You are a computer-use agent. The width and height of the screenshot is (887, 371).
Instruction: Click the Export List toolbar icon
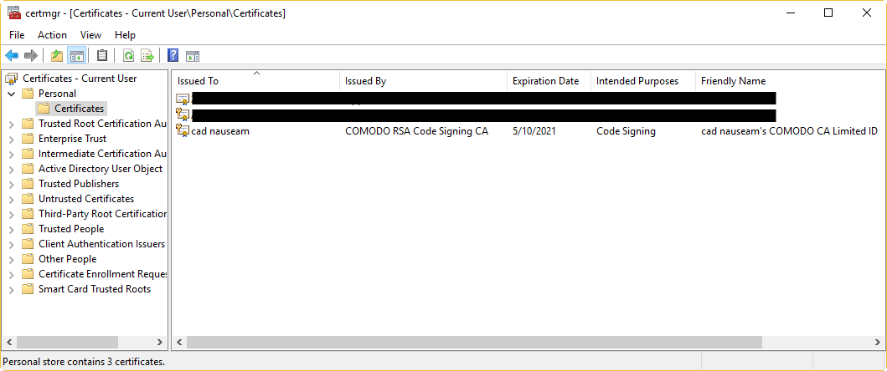click(147, 55)
